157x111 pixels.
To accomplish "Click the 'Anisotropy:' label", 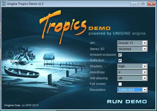I will (98, 72).
